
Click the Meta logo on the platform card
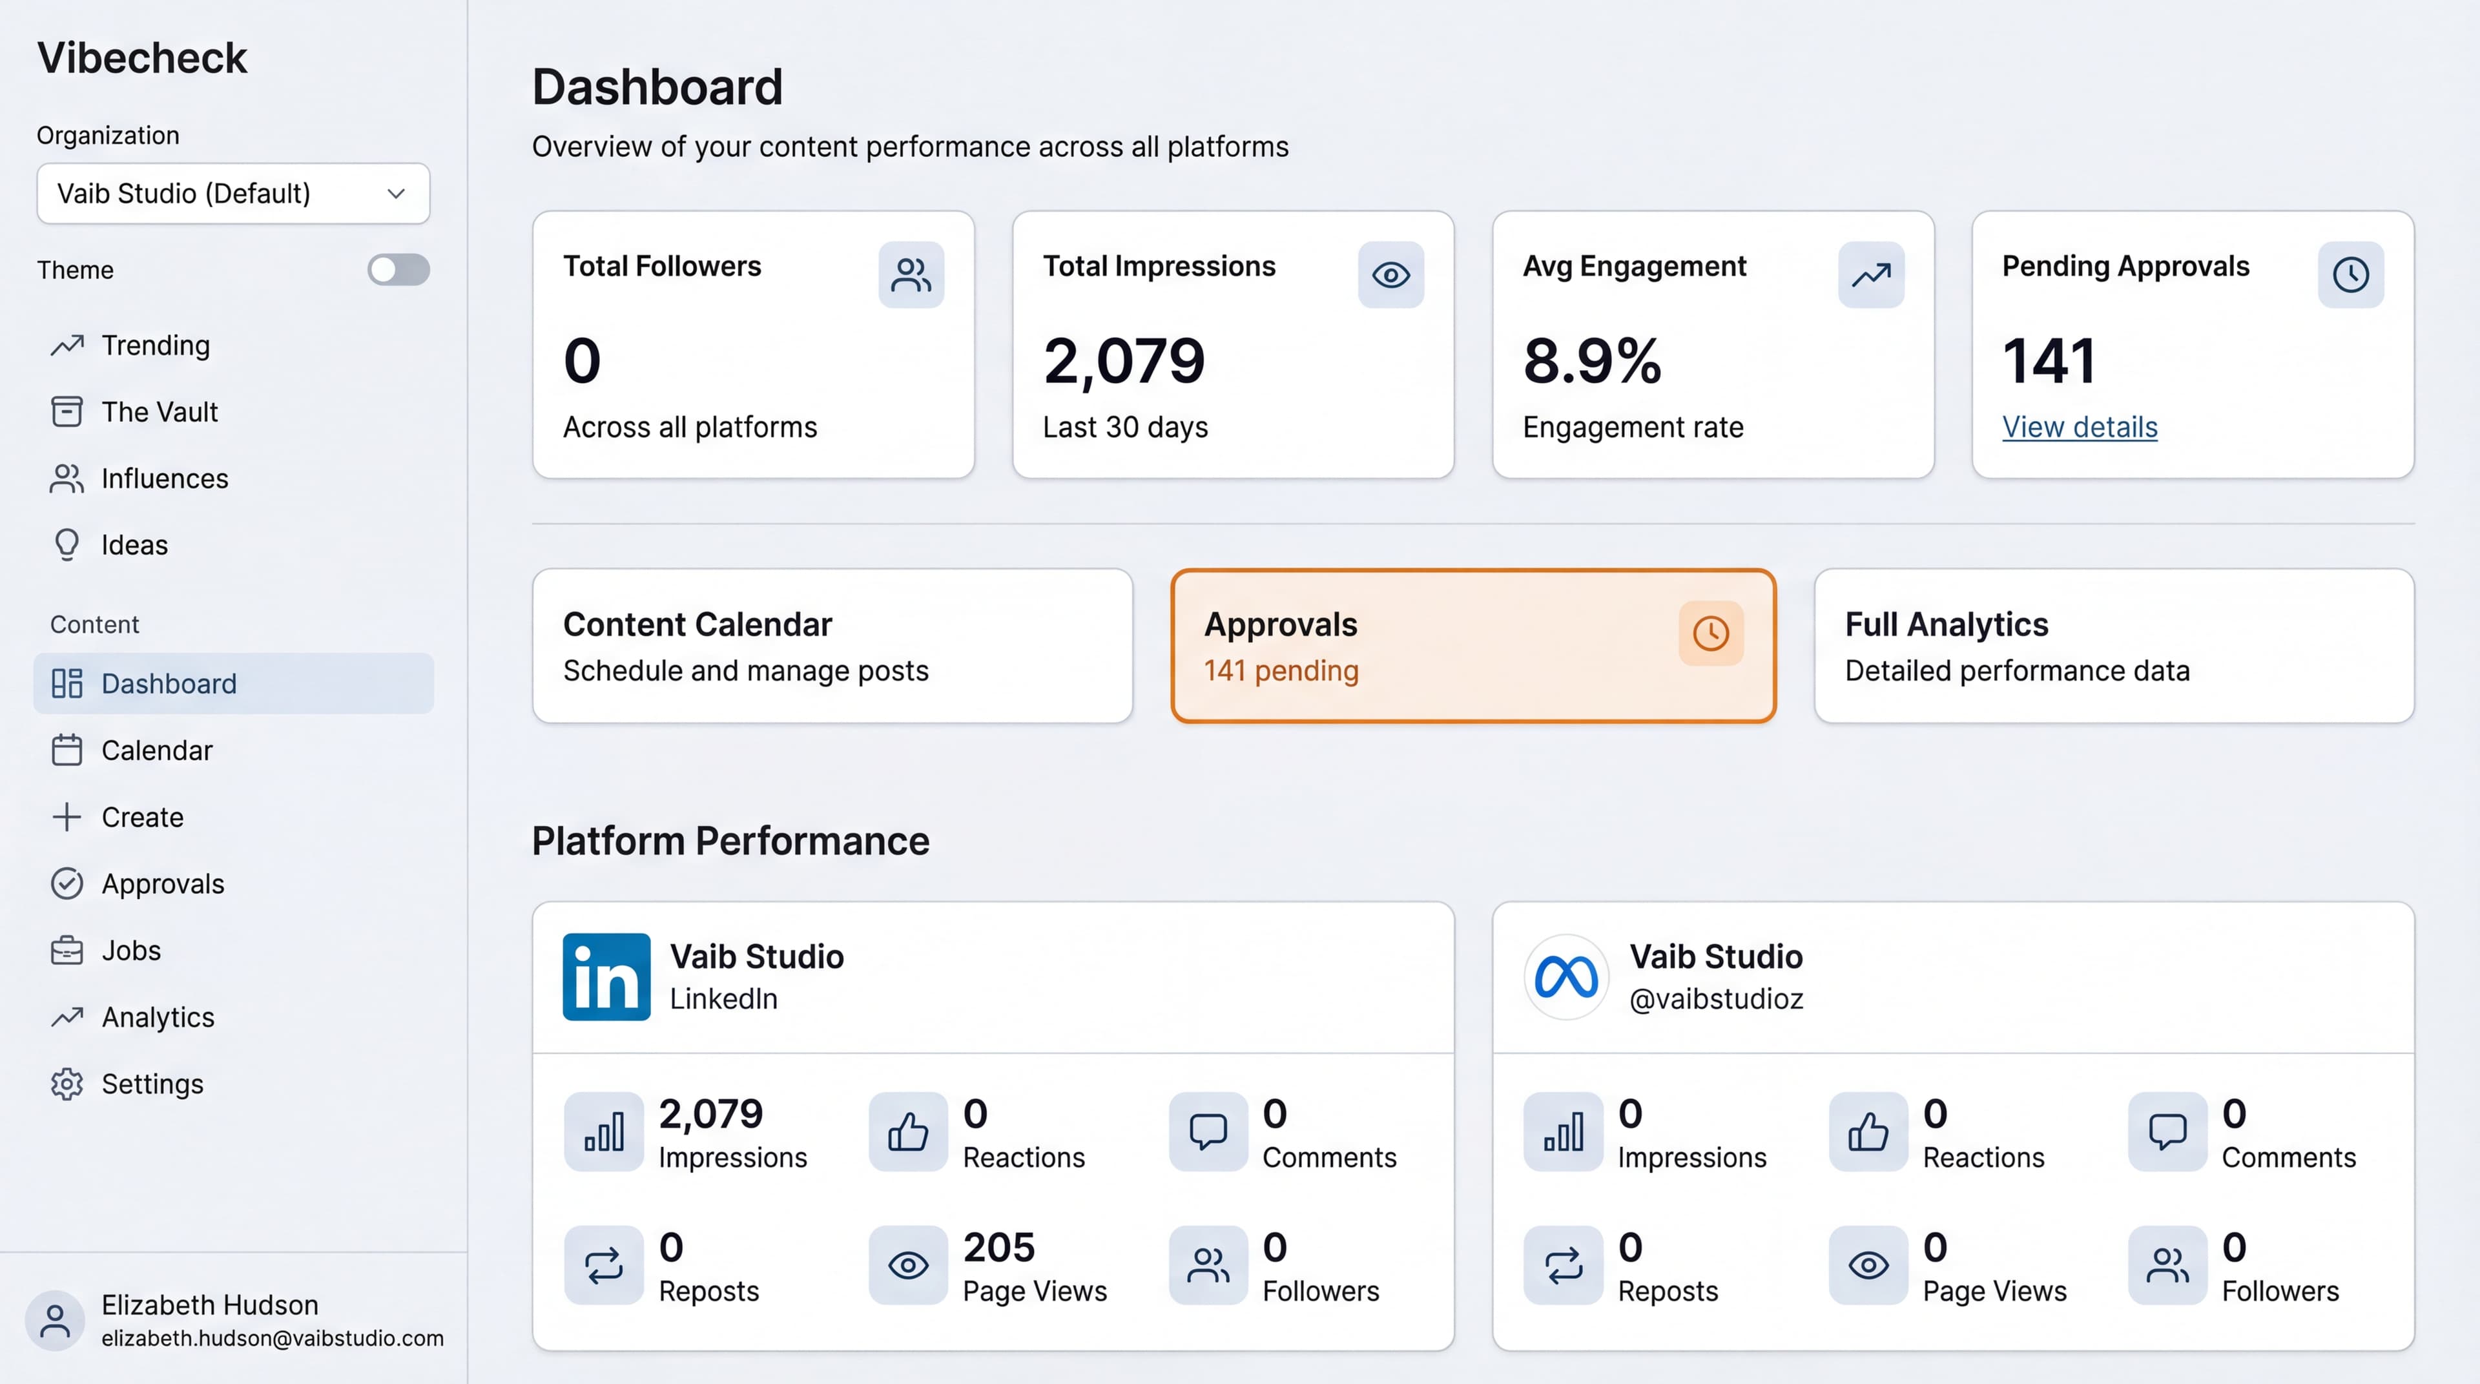tap(1564, 976)
